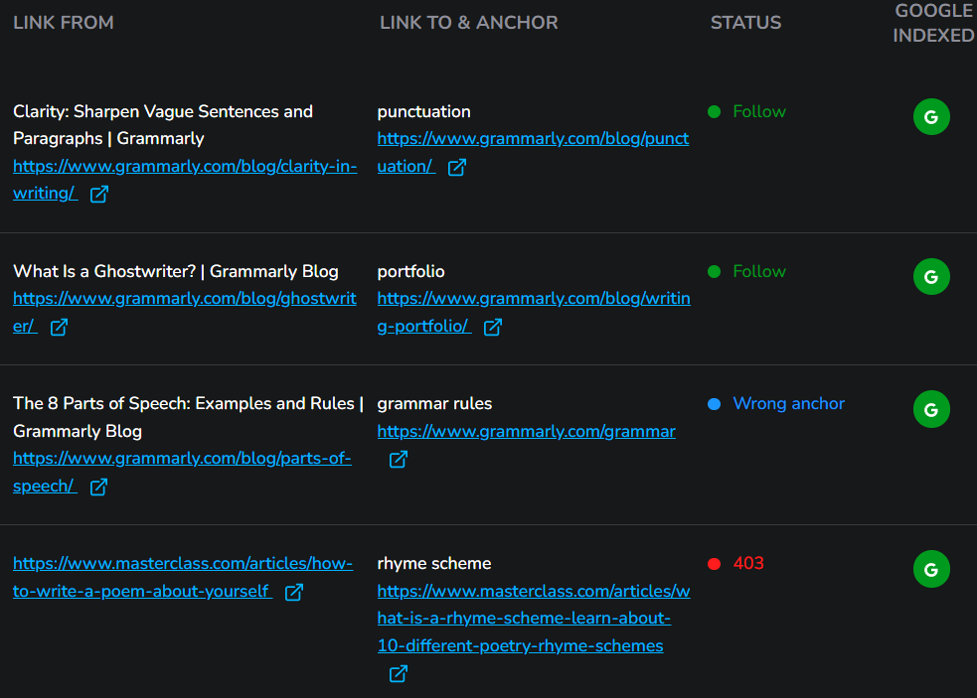Screen dimensions: 977x698
Task: Open external icon below grammarly.com/grammar URL
Action: pyautogui.click(x=399, y=460)
